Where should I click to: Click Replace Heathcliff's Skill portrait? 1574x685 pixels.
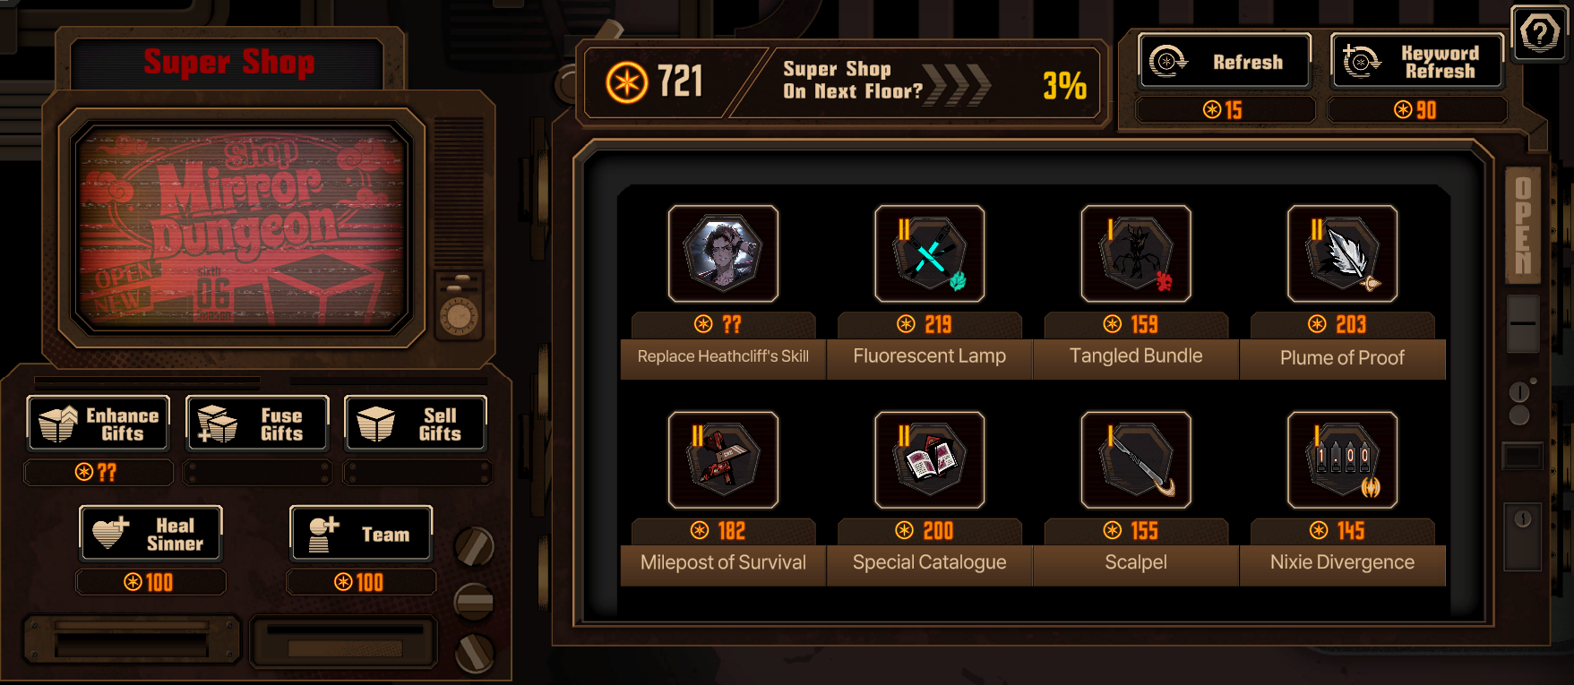click(x=724, y=254)
